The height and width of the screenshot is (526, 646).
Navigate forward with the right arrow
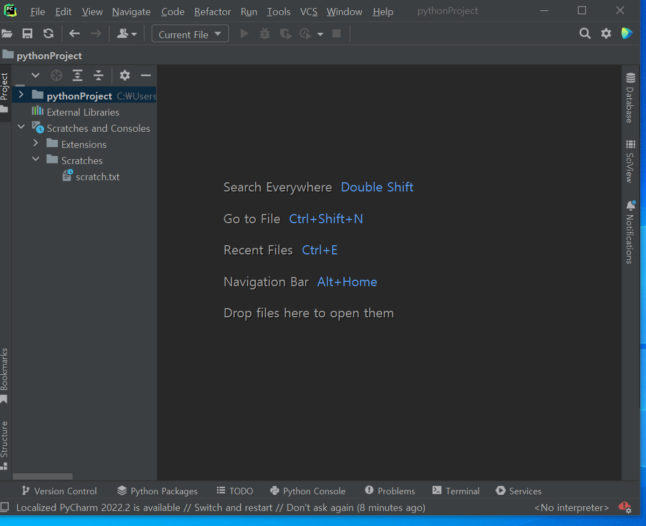pos(96,34)
